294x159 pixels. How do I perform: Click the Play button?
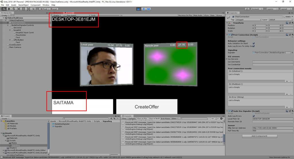(x=139, y=9)
